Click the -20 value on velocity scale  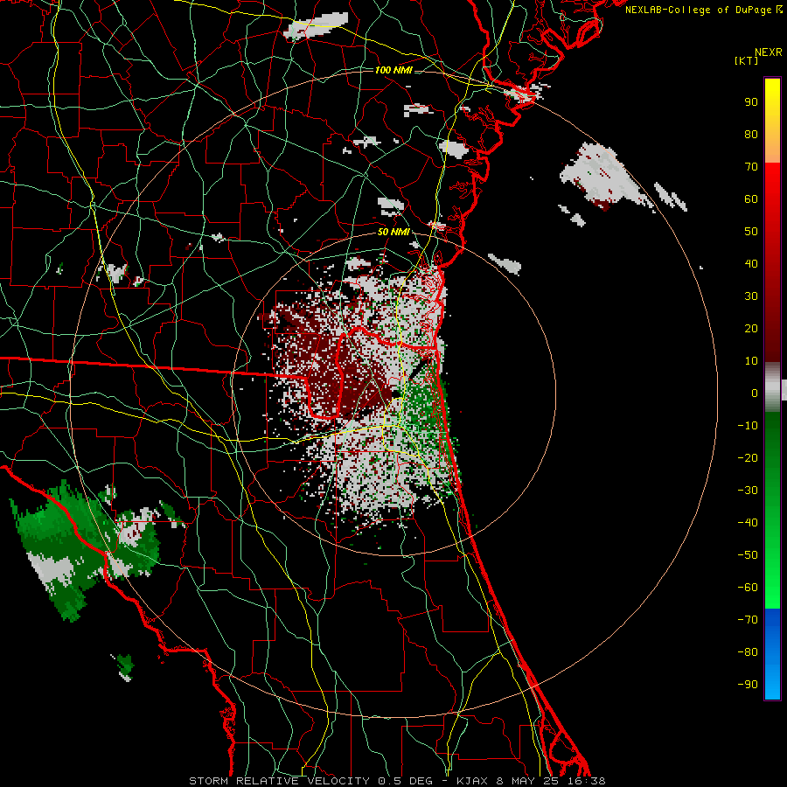click(748, 458)
